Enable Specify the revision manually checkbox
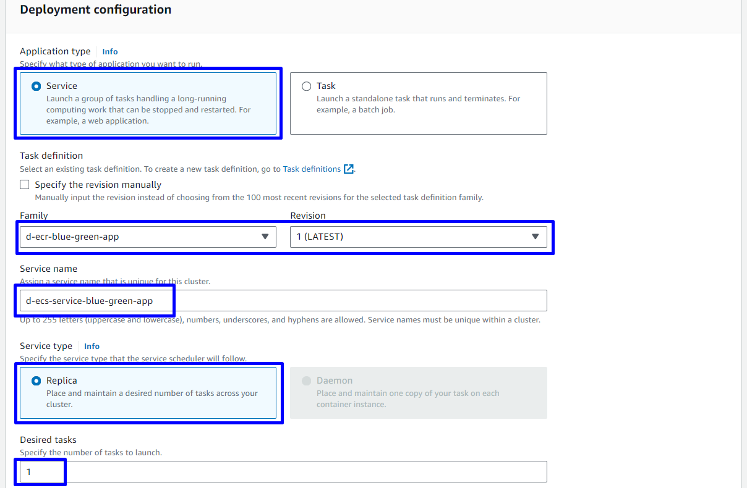Image resolution: width=747 pixels, height=488 pixels. (x=25, y=185)
